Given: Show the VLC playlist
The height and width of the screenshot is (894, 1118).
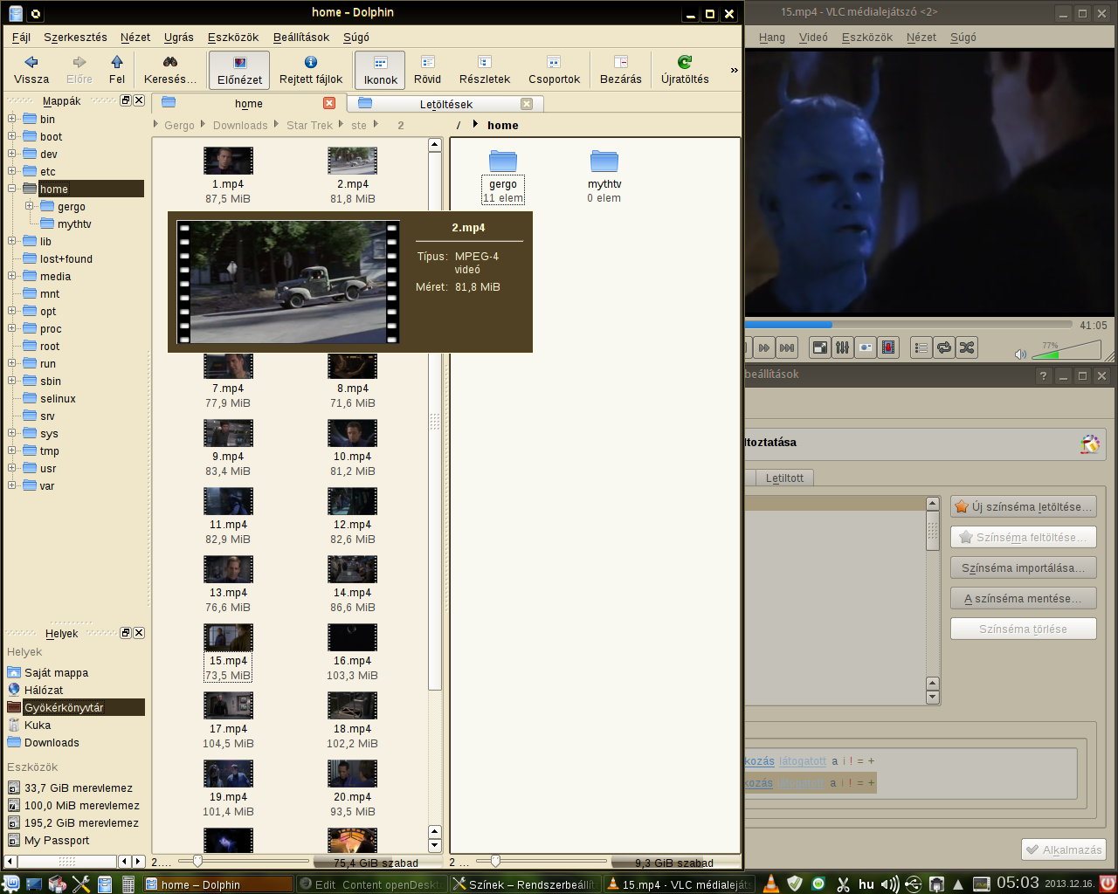Looking at the screenshot, I should click(x=921, y=347).
